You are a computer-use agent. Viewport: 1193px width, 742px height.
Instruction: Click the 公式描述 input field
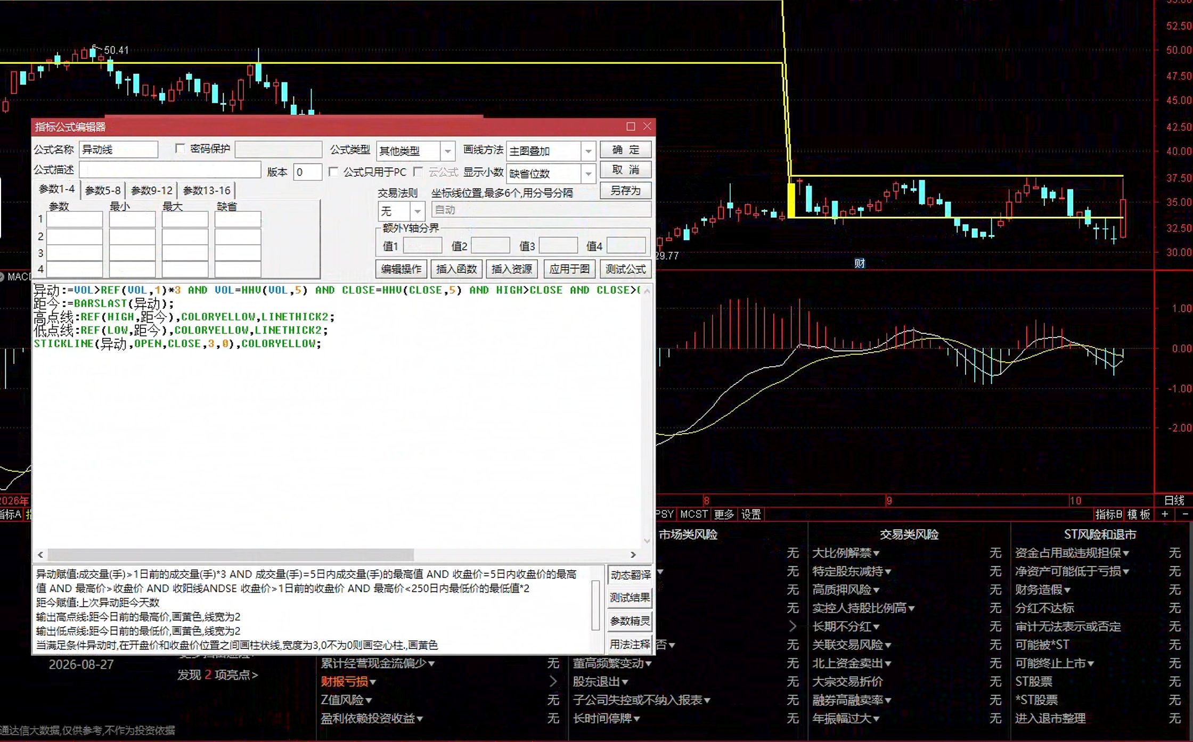[170, 170]
